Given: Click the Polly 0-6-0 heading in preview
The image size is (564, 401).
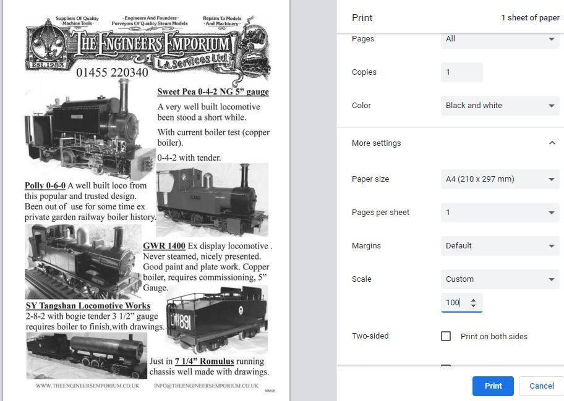Looking at the screenshot, I should (x=45, y=185).
